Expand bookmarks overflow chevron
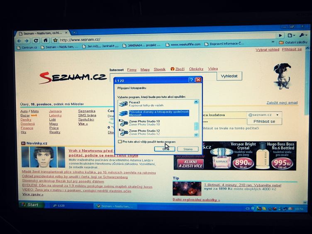 tap(273, 42)
